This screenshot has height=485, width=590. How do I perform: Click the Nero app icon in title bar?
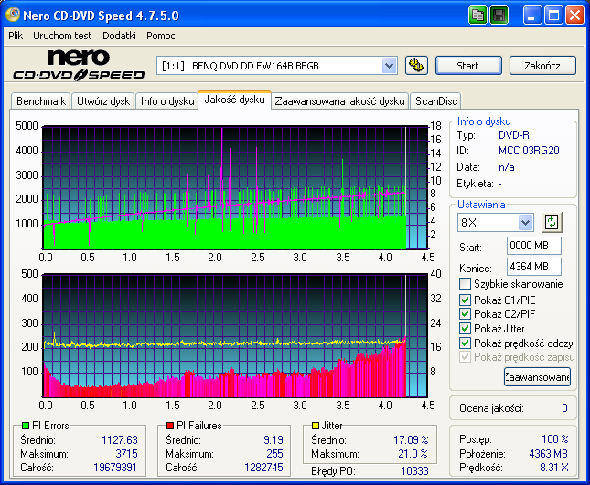(x=12, y=15)
